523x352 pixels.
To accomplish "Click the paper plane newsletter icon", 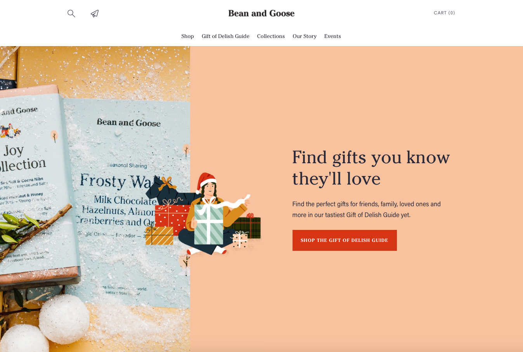I will (95, 14).
